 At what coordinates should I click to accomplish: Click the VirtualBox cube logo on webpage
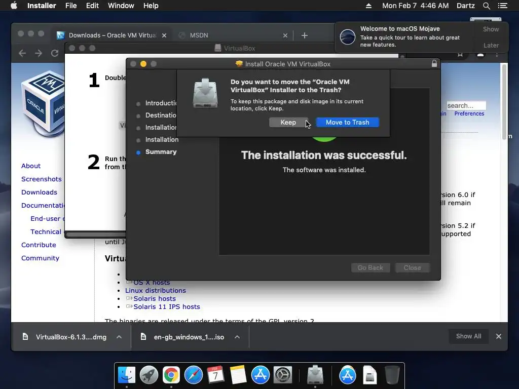pyautogui.click(x=43, y=103)
